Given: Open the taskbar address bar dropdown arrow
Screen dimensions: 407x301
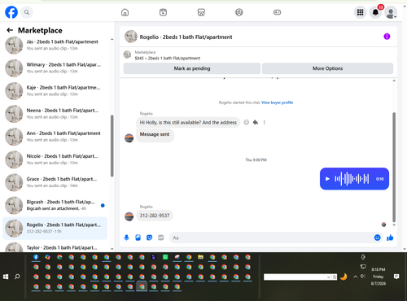Looking at the screenshot, I should [x=329, y=277].
